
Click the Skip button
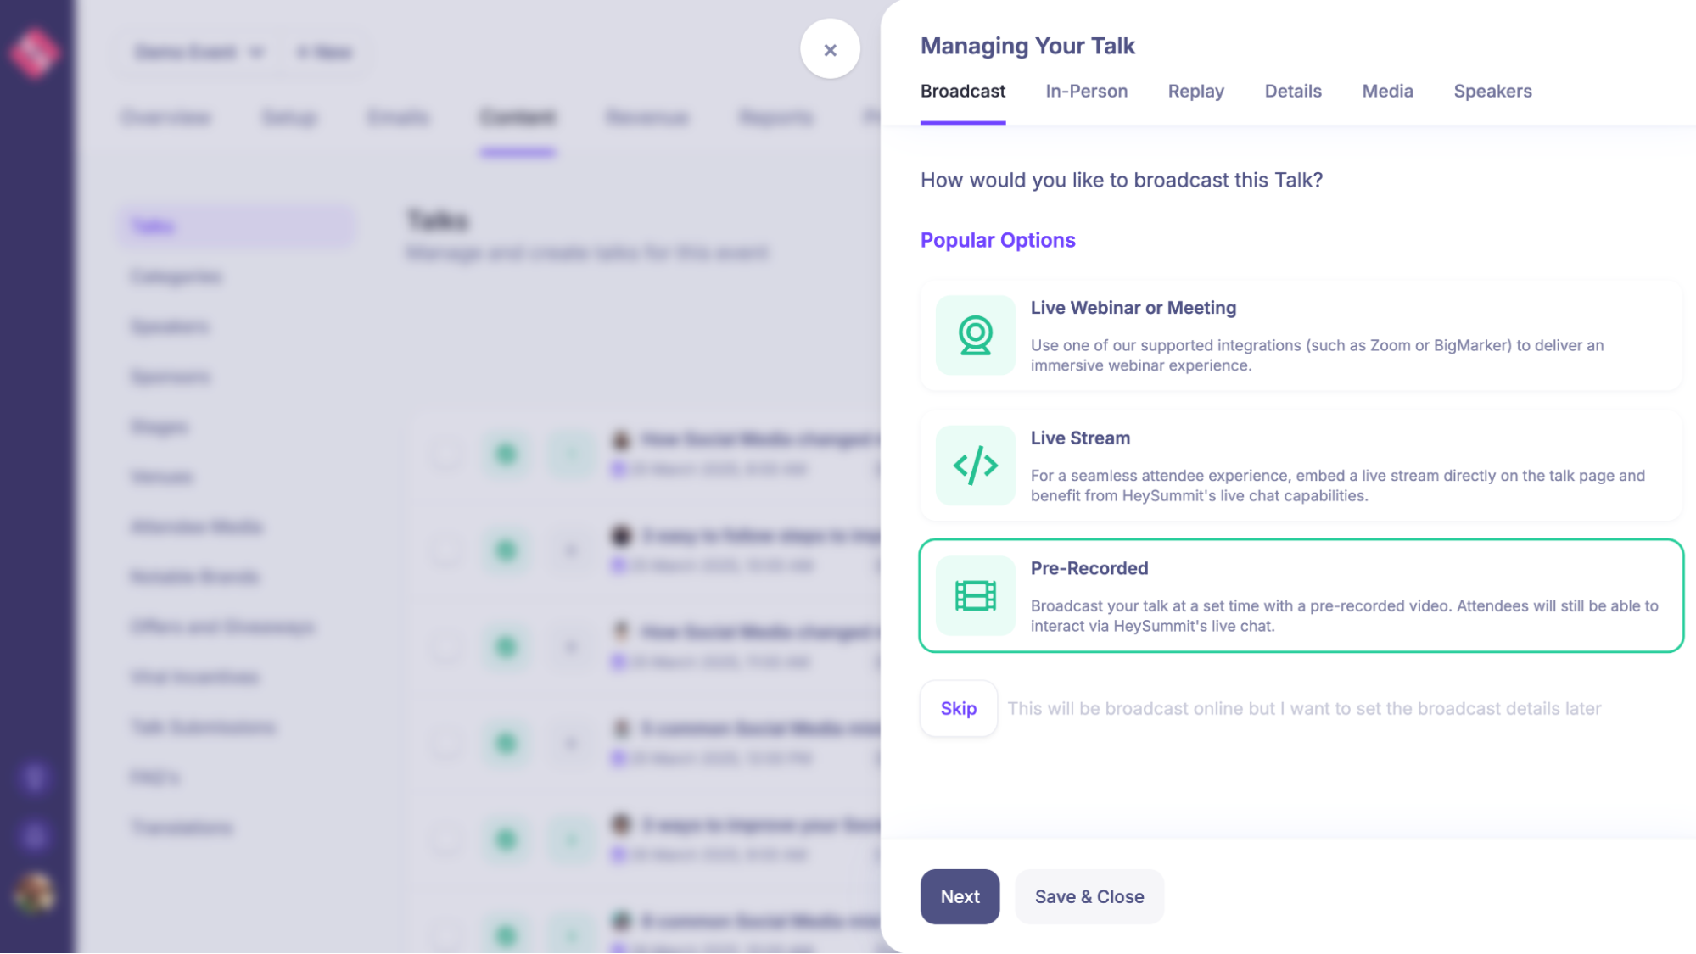click(958, 708)
